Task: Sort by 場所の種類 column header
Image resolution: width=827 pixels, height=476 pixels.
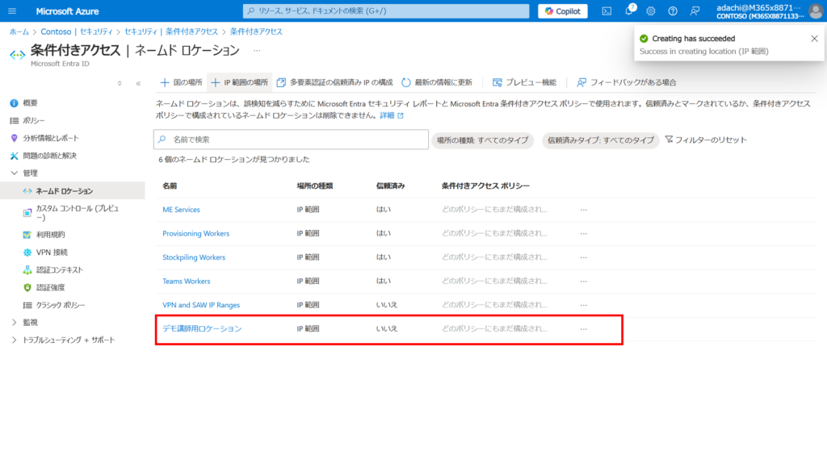Action: 315,186
